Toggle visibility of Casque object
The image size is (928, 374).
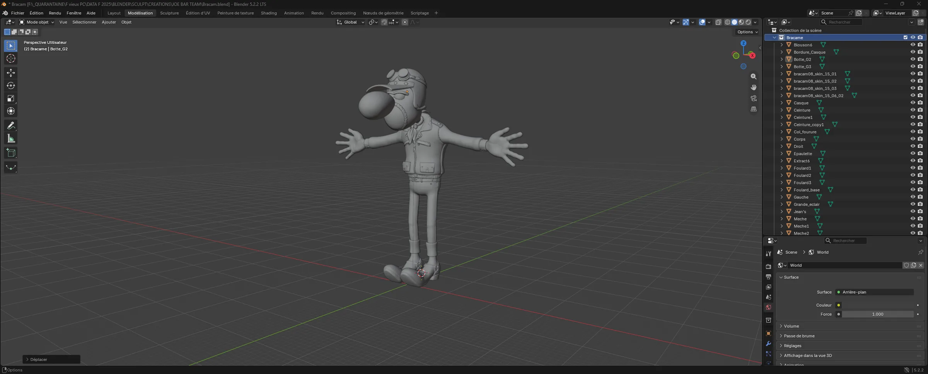tap(913, 103)
